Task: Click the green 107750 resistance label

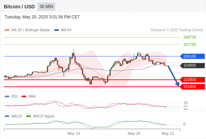Action: [x=190, y=44]
